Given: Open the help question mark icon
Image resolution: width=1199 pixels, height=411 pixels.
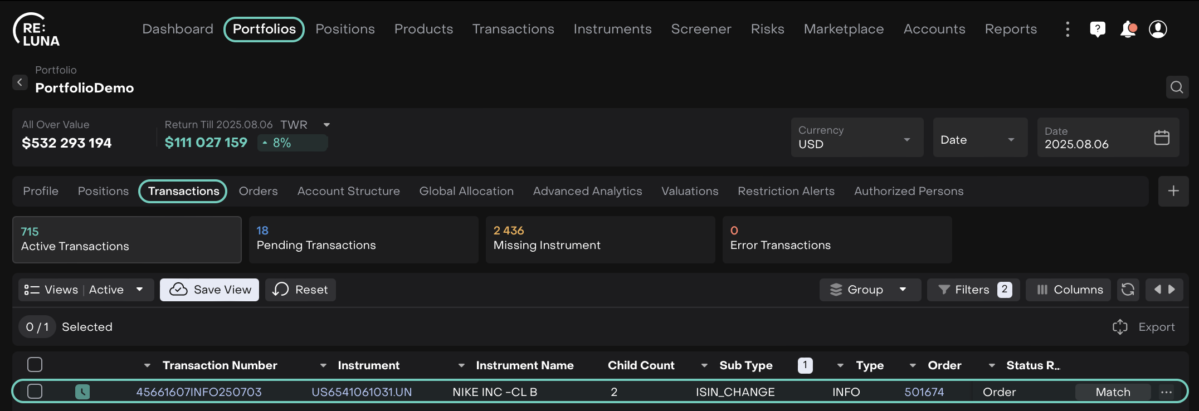Looking at the screenshot, I should pos(1097,29).
